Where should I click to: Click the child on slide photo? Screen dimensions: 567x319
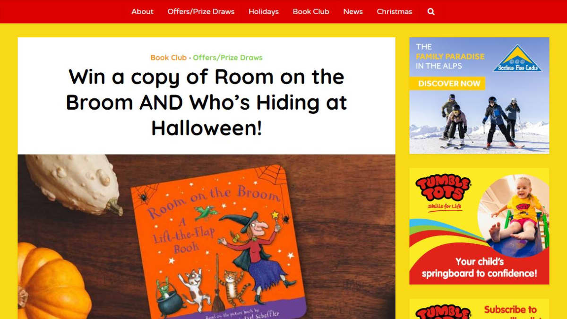(x=513, y=216)
